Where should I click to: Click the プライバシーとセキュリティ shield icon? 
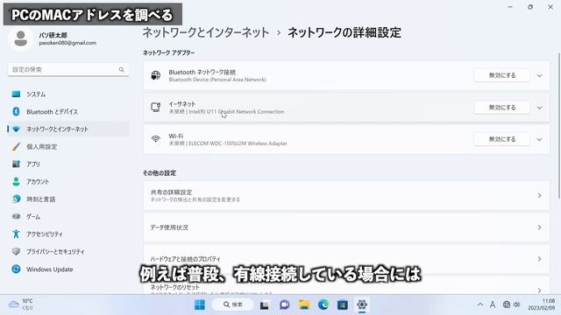coord(16,251)
